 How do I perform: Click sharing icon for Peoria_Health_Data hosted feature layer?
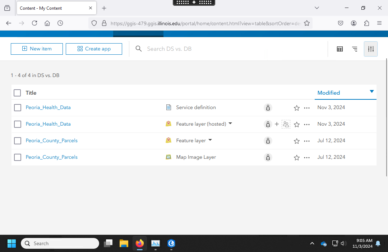click(268, 124)
